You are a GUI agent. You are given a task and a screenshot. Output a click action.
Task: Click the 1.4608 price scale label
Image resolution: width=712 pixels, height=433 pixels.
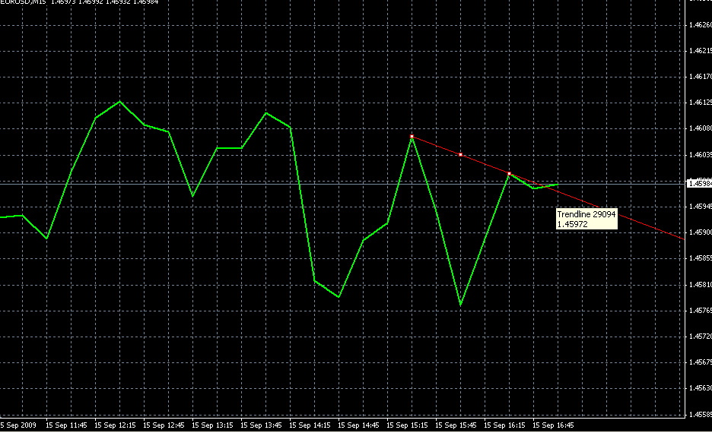point(700,129)
